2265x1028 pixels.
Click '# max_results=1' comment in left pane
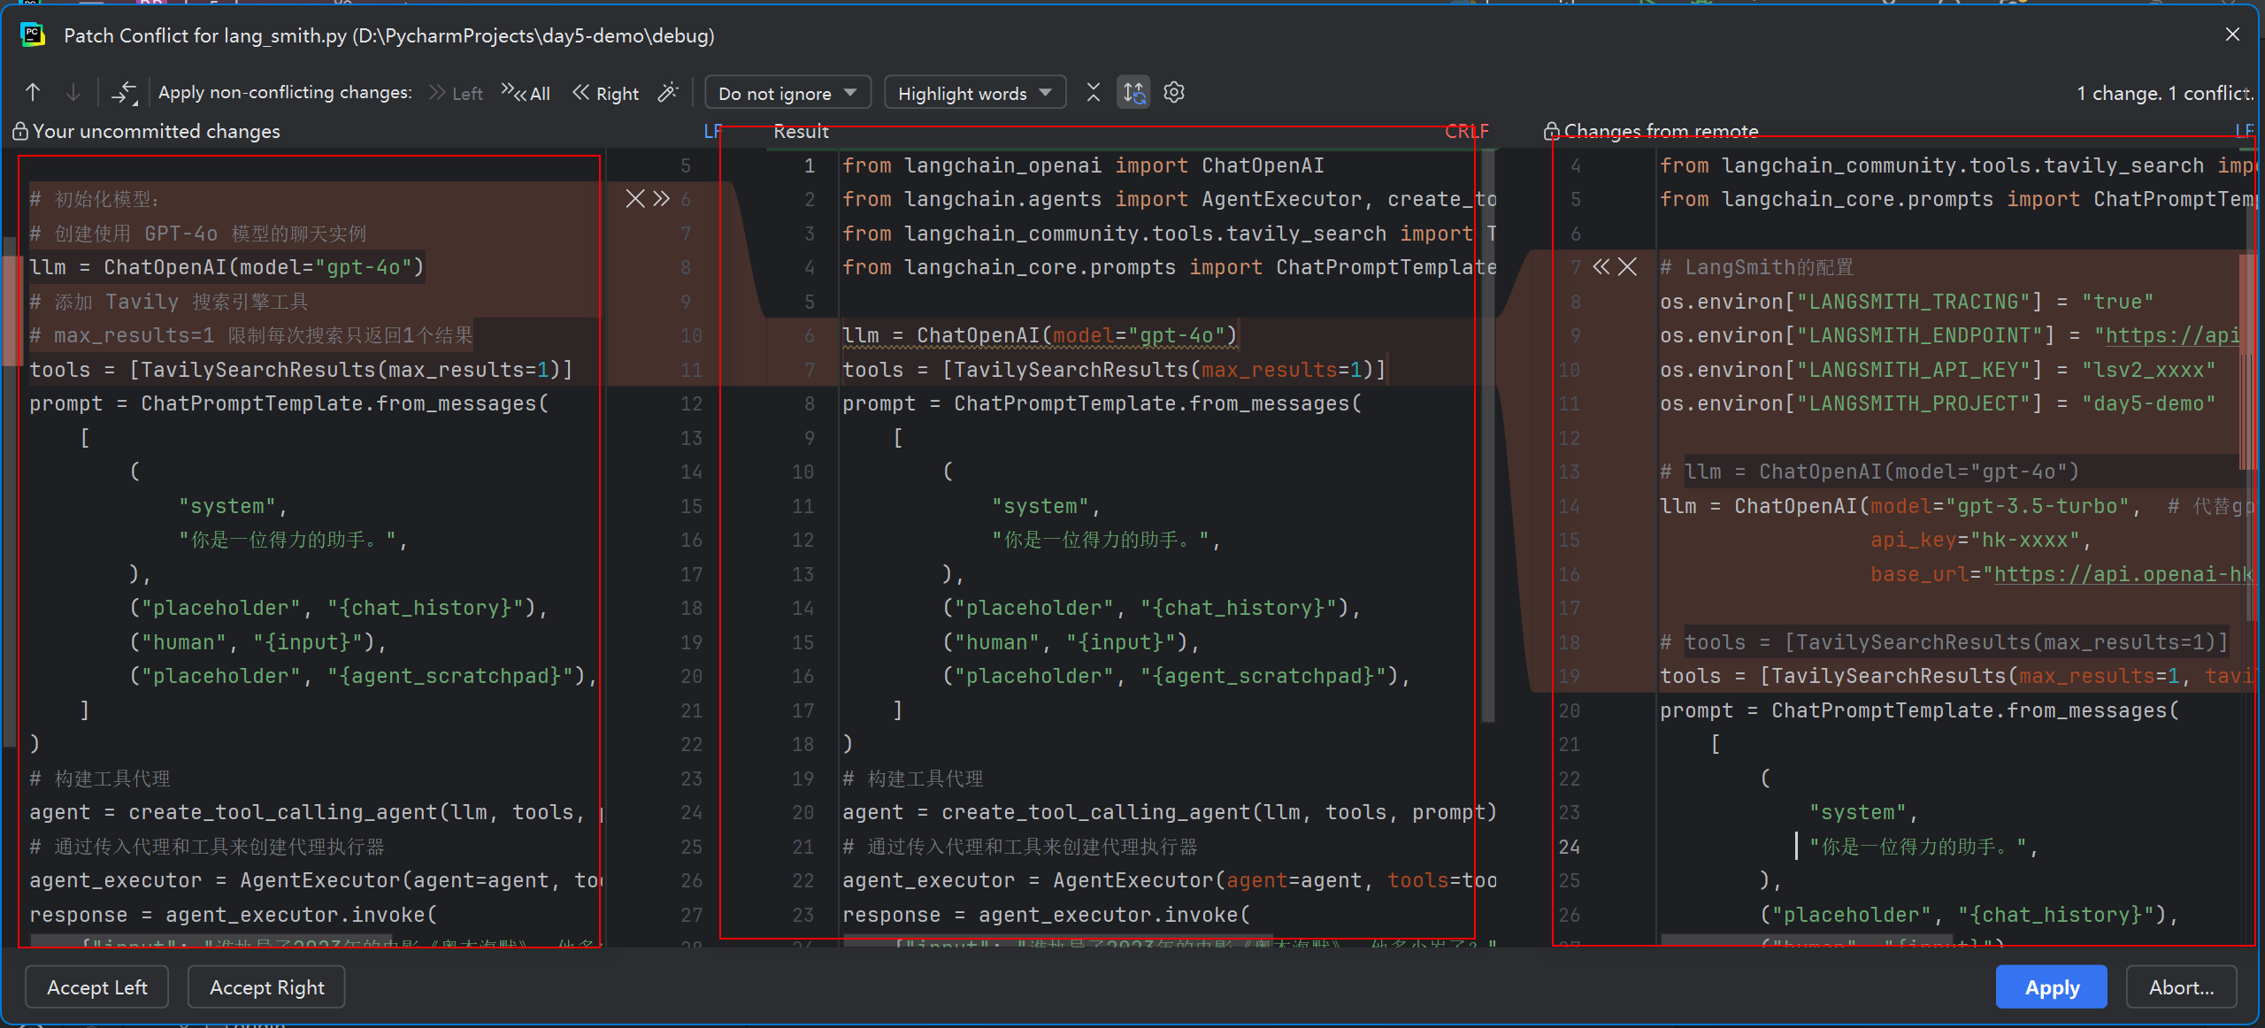click(x=251, y=335)
